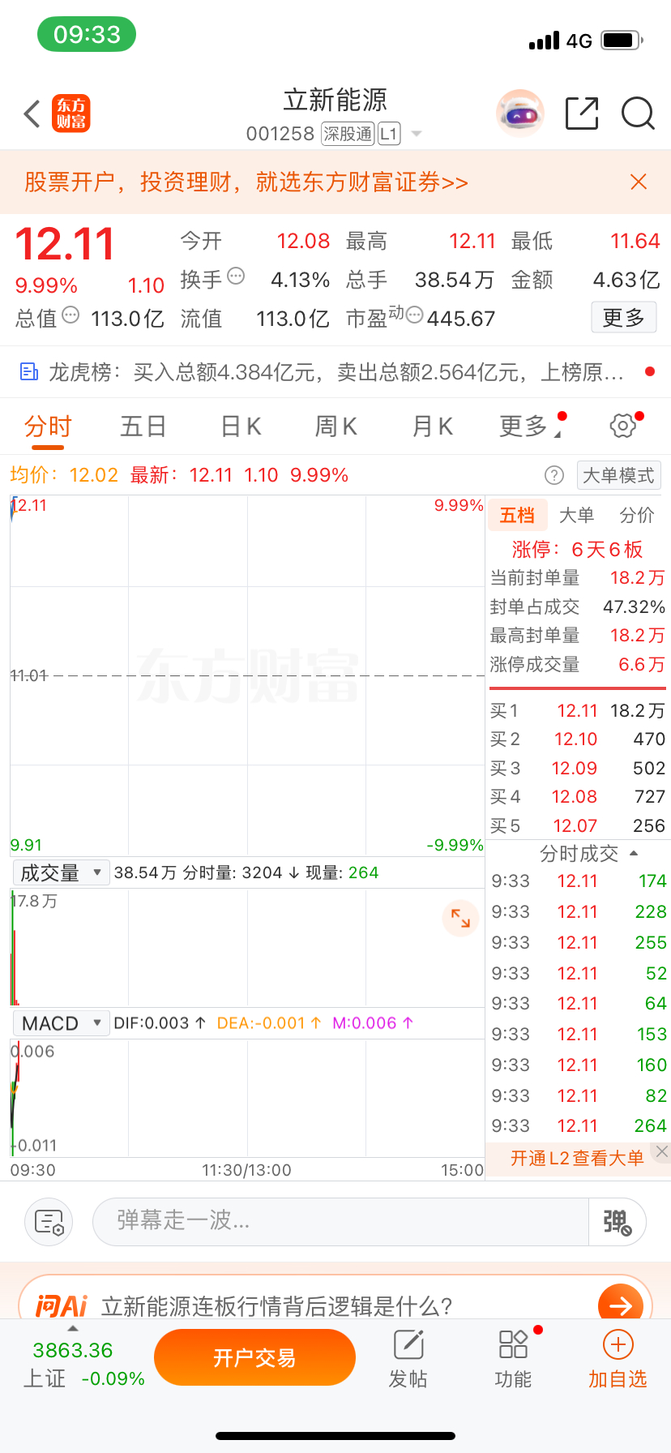Open the robot assistant avatar
Screen dimensions: 671x1453
tap(519, 114)
